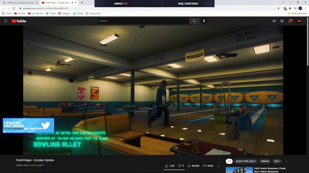
Task: Like the video with thumbs-up icon
Action: 167,166
